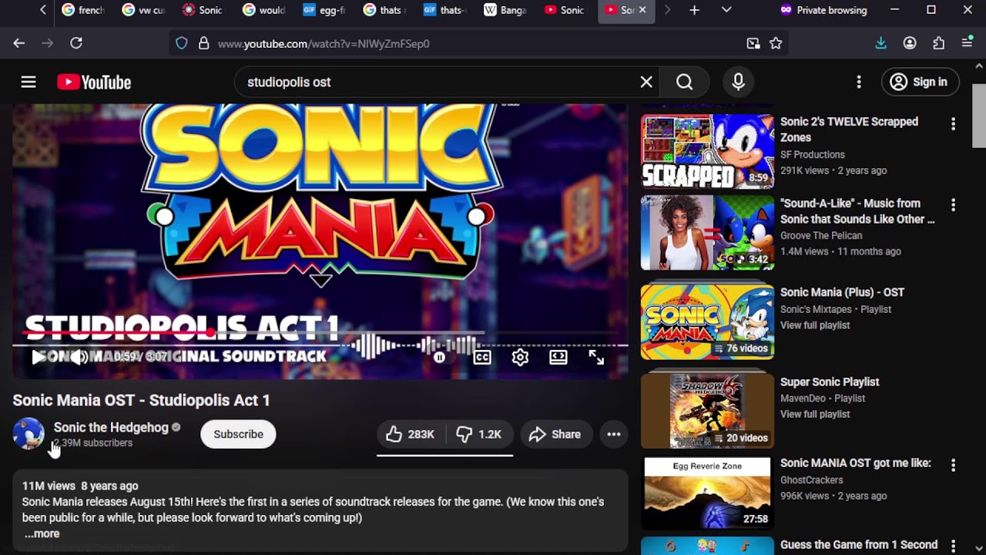The height and width of the screenshot is (555, 986).
Task: Open player settings gear
Action: (520, 357)
